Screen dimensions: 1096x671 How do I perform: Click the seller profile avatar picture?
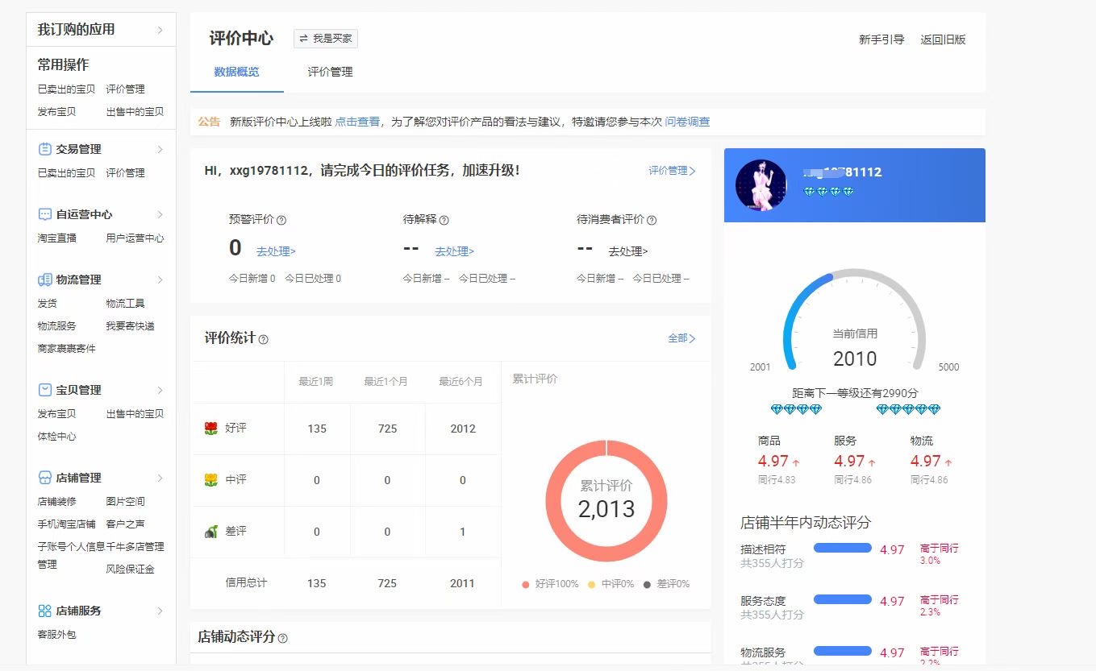tap(761, 185)
